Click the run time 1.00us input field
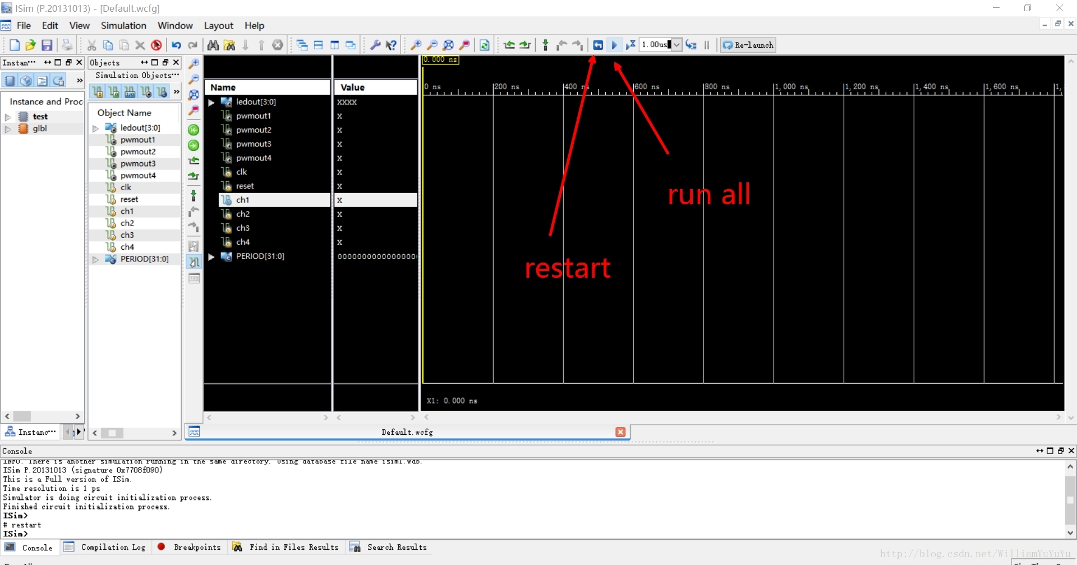Image resolution: width=1077 pixels, height=565 pixels. pyautogui.click(x=656, y=45)
